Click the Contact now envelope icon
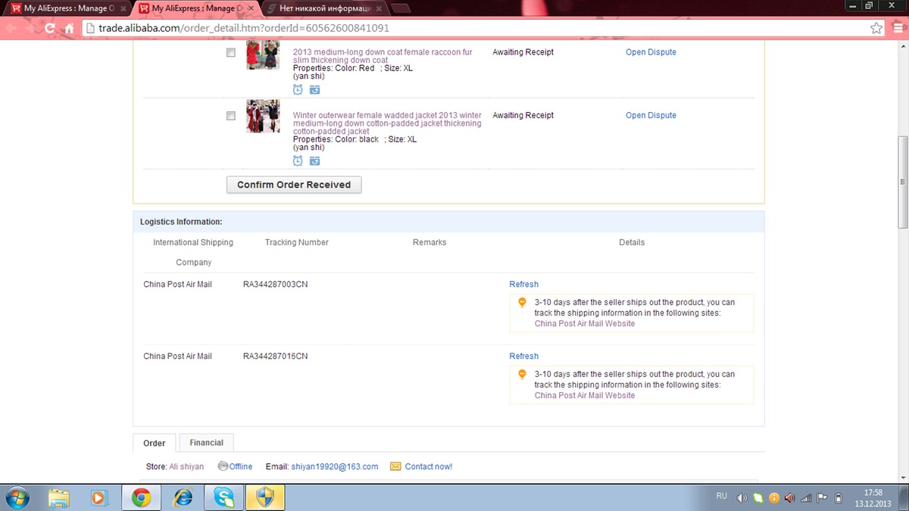Screen dimensions: 909x511 click(395, 466)
